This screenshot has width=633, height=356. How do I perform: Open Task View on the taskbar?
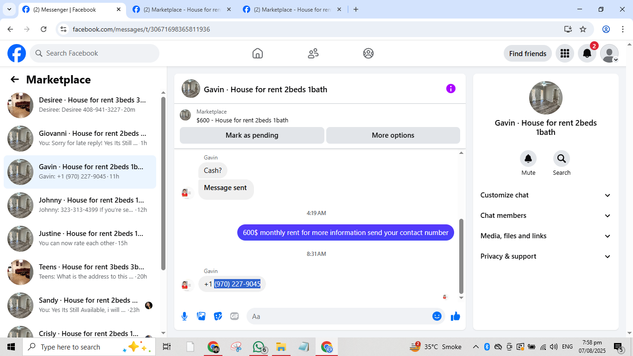coord(167,347)
